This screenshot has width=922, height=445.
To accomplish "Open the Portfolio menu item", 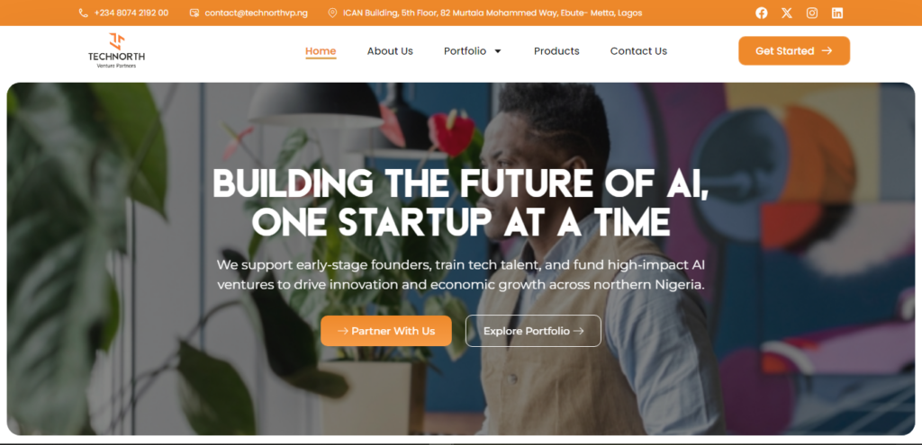I will 465,51.
